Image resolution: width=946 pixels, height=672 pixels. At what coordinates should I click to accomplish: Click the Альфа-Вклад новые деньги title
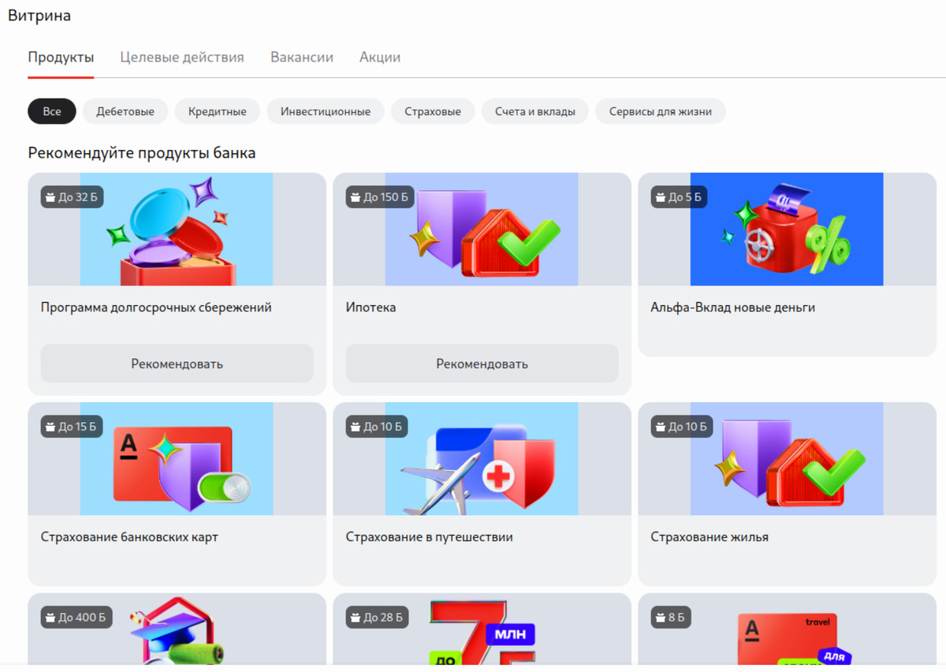[733, 308]
